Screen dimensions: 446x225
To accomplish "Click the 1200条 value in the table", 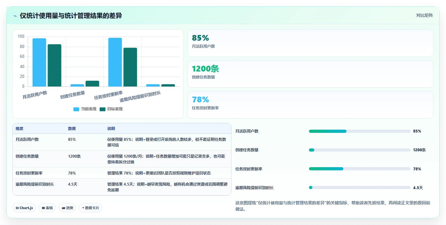I will point(74,156).
